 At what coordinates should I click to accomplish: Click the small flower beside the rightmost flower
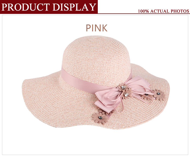click(x=147, y=97)
